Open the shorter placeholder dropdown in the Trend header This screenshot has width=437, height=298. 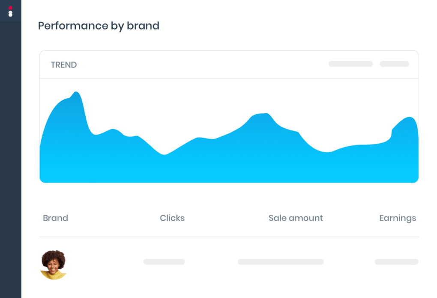pos(394,64)
